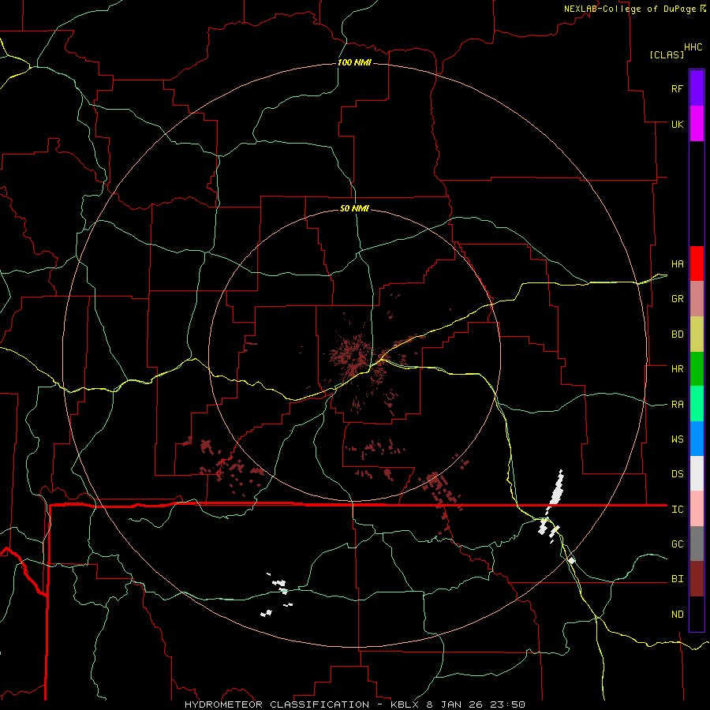
Task: Click the GR legend label
Action: pyautogui.click(x=677, y=299)
